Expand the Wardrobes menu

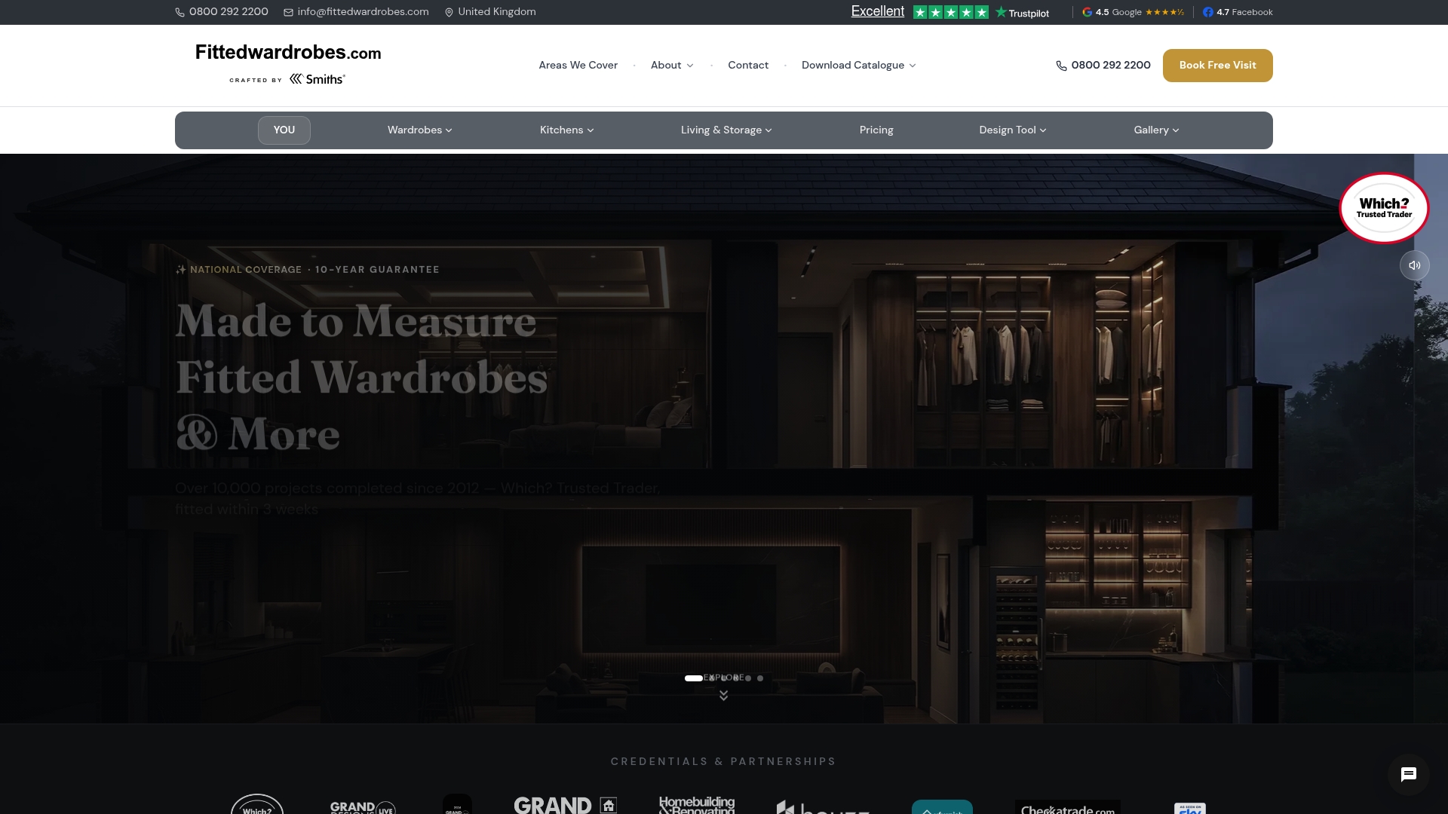[420, 130]
